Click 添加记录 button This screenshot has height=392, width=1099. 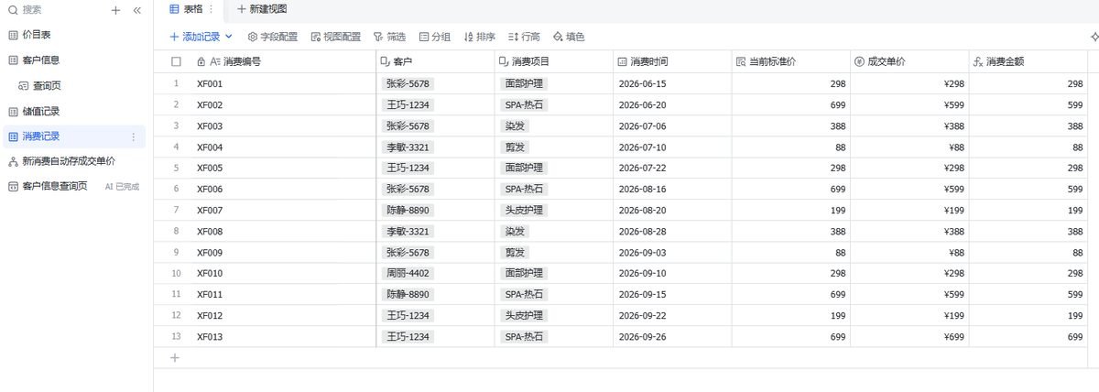(x=195, y=37)
